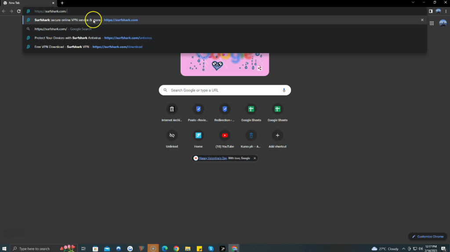Show hidden system tray icons
Screen dimensions: 450x252
[403, 248]
